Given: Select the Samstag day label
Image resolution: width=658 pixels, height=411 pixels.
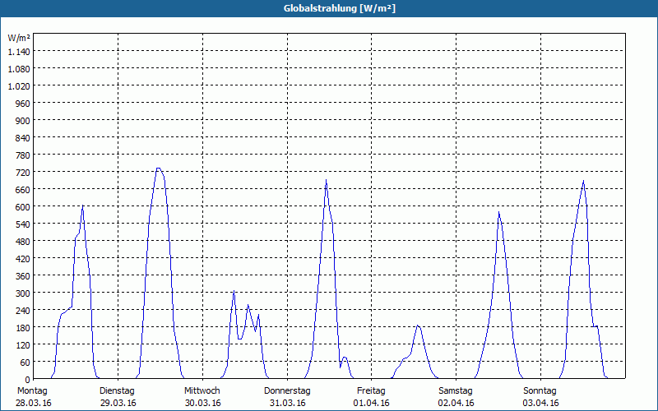Looking at the screenshot, I should coord(456,391).
